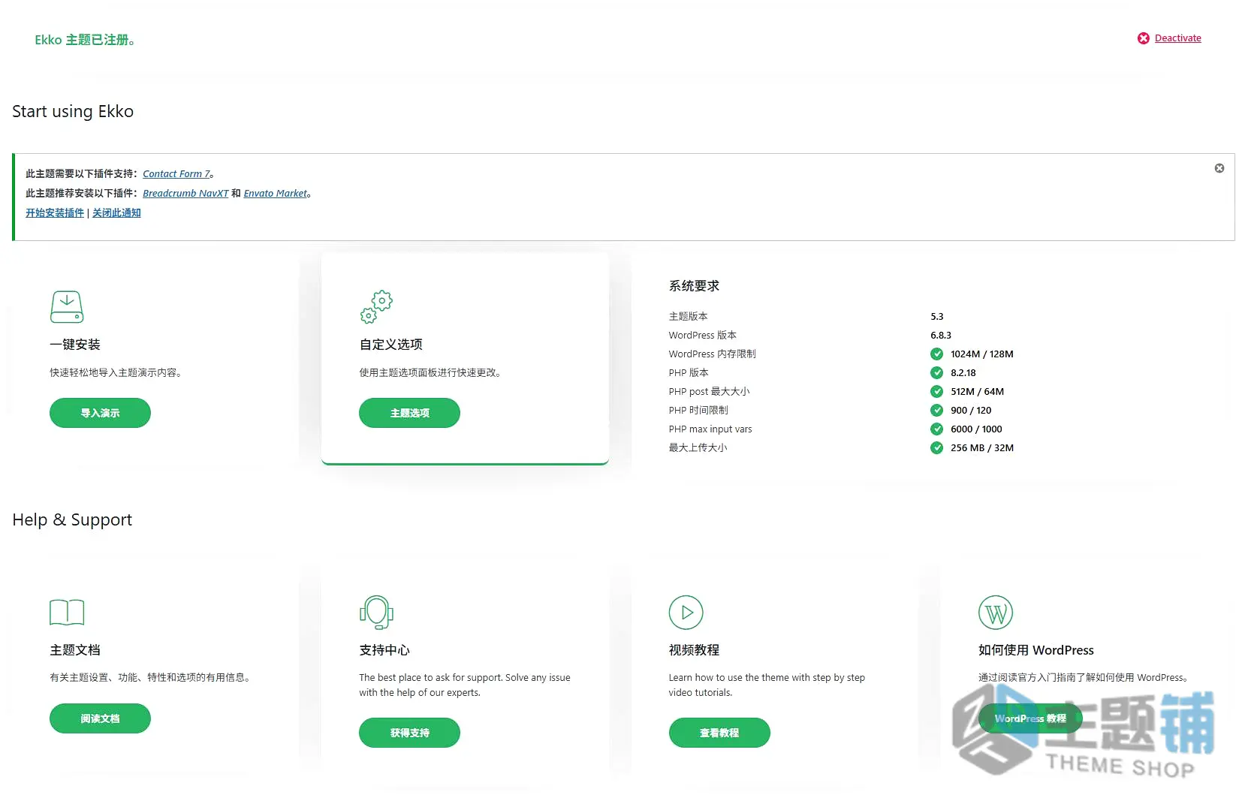Click the 系统要求 heading
This screenshot has height=801, width=1236.
(x=694, y=286)
